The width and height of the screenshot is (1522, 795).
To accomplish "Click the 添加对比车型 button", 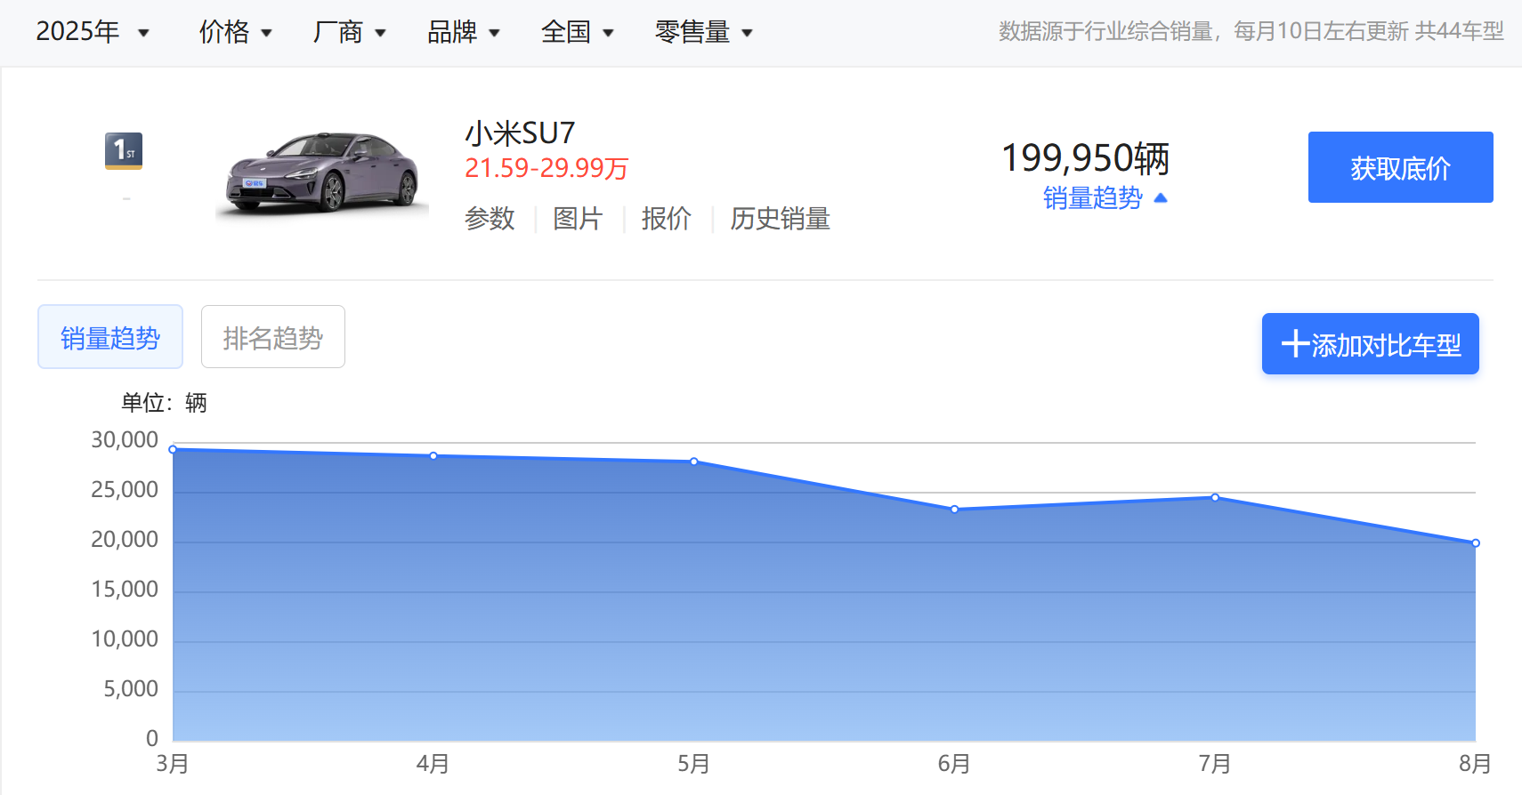I will point(1370,344).
